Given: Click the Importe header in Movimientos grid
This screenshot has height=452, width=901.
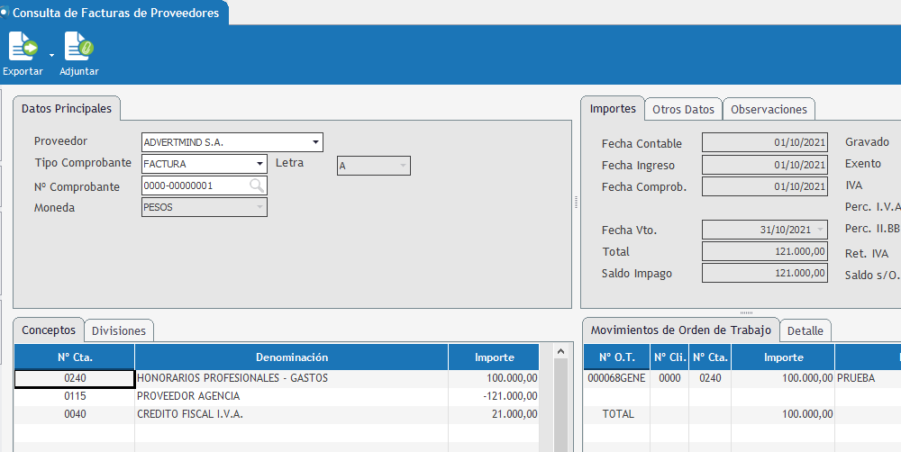Looking at the screenshot, I should (783, 357).
